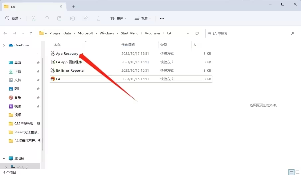
Task: Open recent locations chevron
Action: click(23, 33)
